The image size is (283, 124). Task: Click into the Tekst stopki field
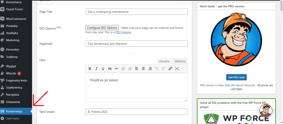pyautogui.click(x=137, y=112)
